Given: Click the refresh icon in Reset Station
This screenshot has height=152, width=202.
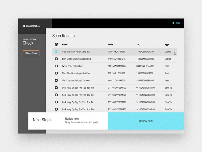Looking at the screenshot, I should tap(26, 53).
